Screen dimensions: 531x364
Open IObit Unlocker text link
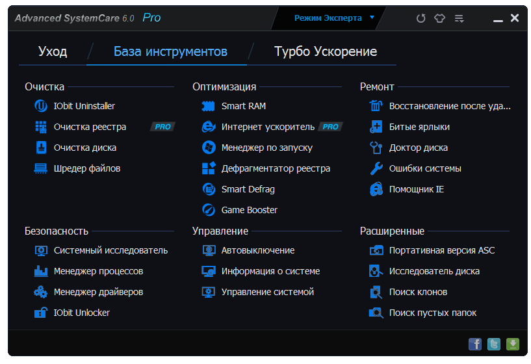coord(82,313)
